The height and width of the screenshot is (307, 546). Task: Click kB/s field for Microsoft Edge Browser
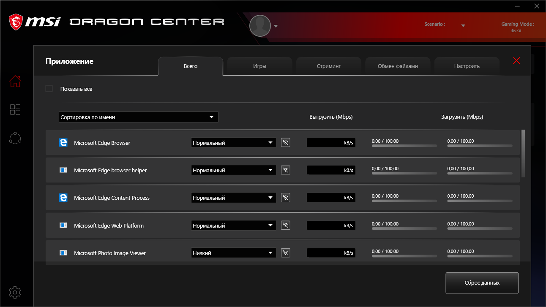(331, 143)
